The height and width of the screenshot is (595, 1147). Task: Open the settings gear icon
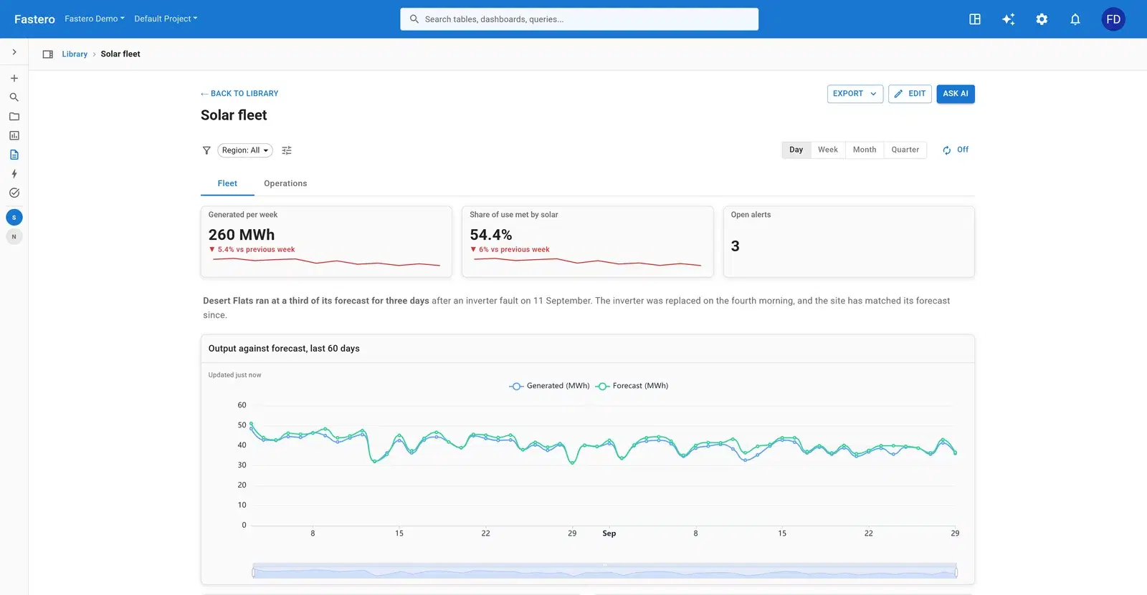tap(1042, 19)
